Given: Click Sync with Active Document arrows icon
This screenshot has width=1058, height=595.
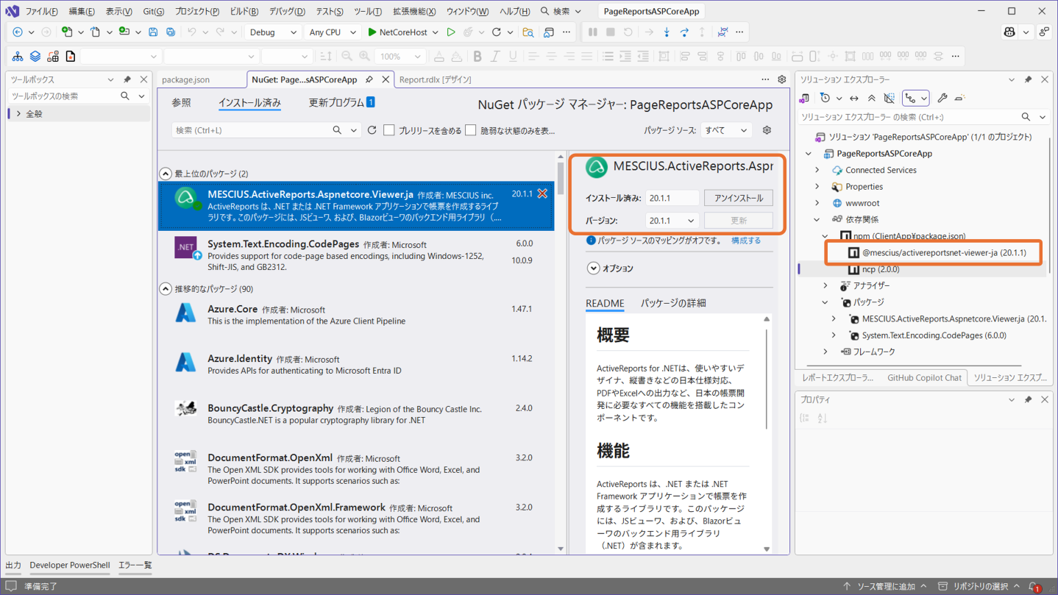Looking at the screenshot, I should [x=854, y=98].
